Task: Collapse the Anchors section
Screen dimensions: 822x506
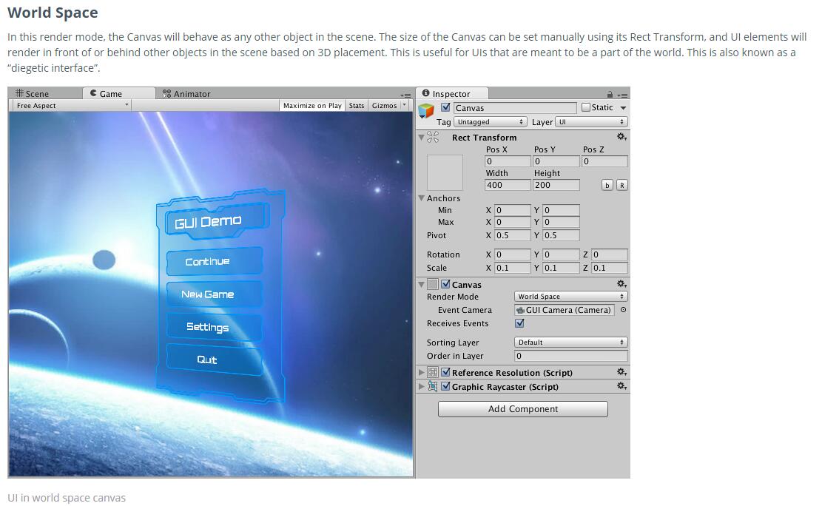Action: [x=421, y=198]
